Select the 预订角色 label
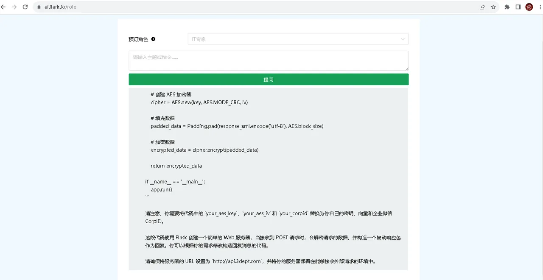 (x=138, y=39)
